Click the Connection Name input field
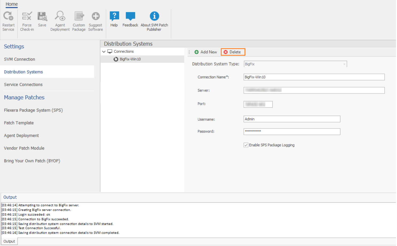Image resolution: width=397 pixels, height=246 pixels. [314, 77]
